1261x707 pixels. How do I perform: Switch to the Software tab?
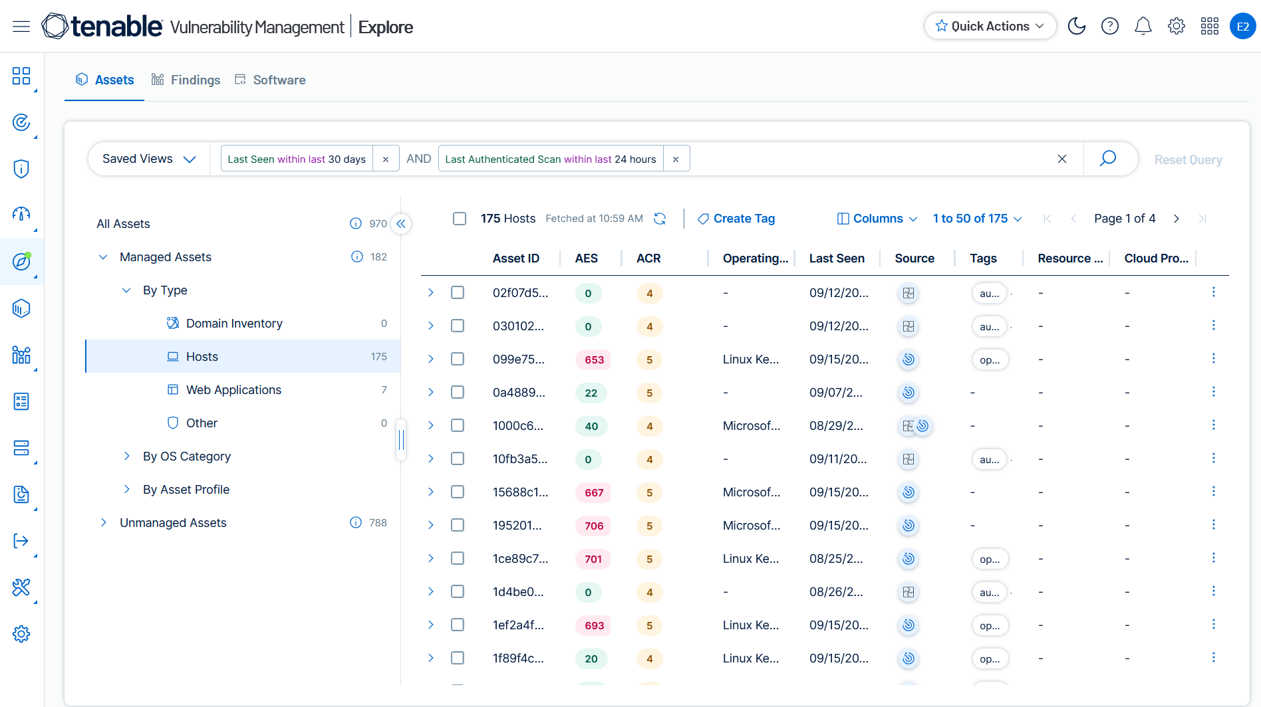[270, 80]
